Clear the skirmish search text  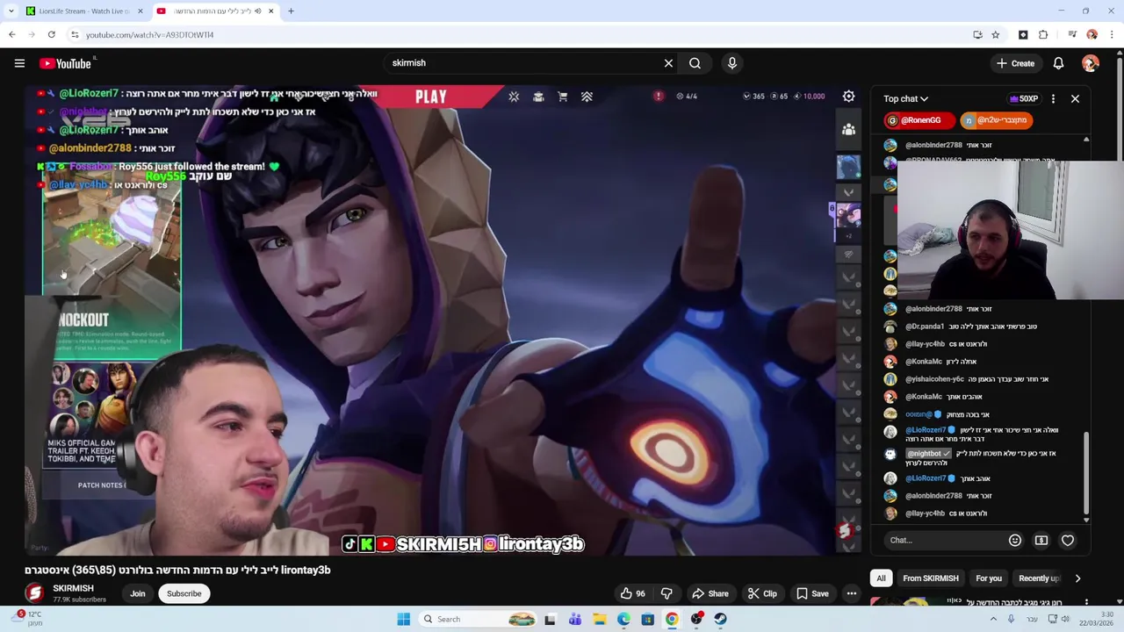click(x=668, y=63)
